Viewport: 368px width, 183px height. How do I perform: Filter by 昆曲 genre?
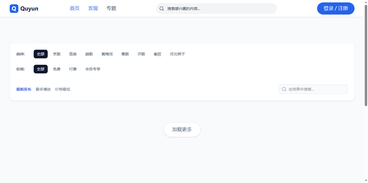pyautogui.click(x=73, y=54)
